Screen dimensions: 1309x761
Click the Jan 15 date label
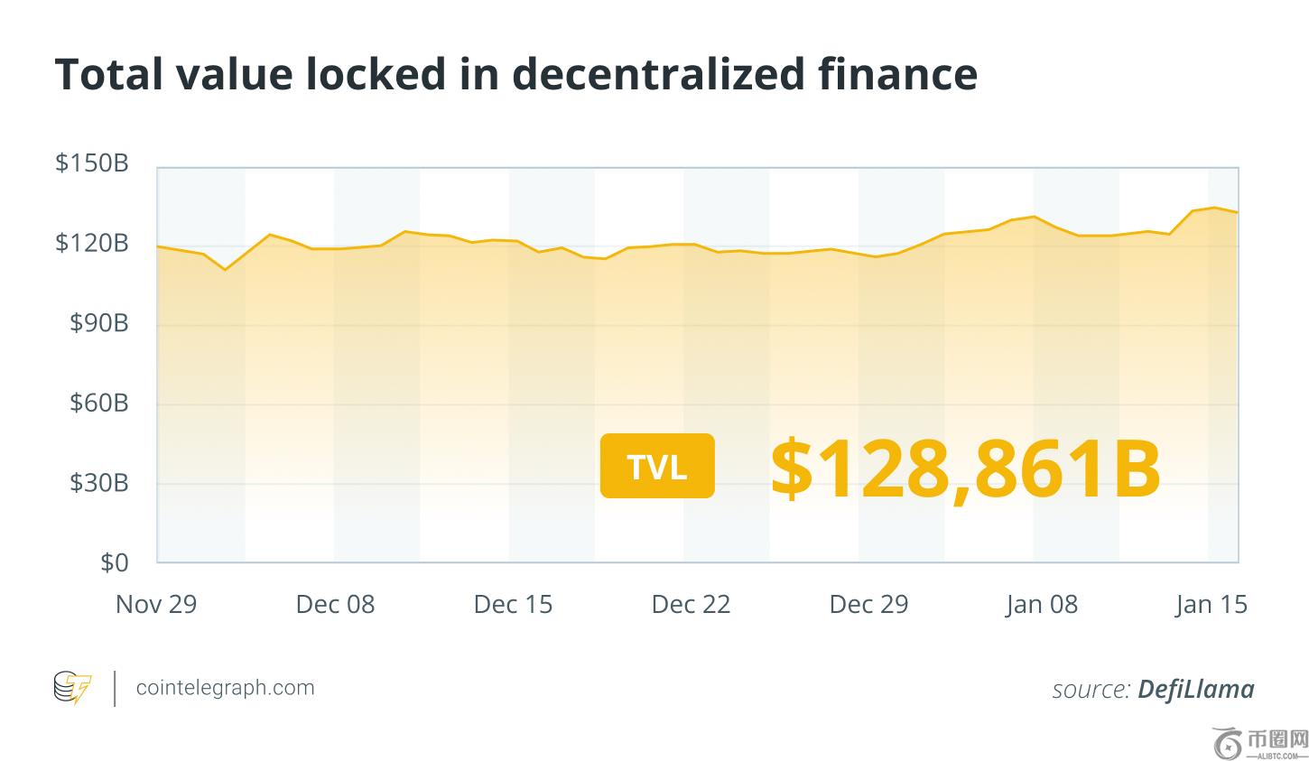[1212, 604]
